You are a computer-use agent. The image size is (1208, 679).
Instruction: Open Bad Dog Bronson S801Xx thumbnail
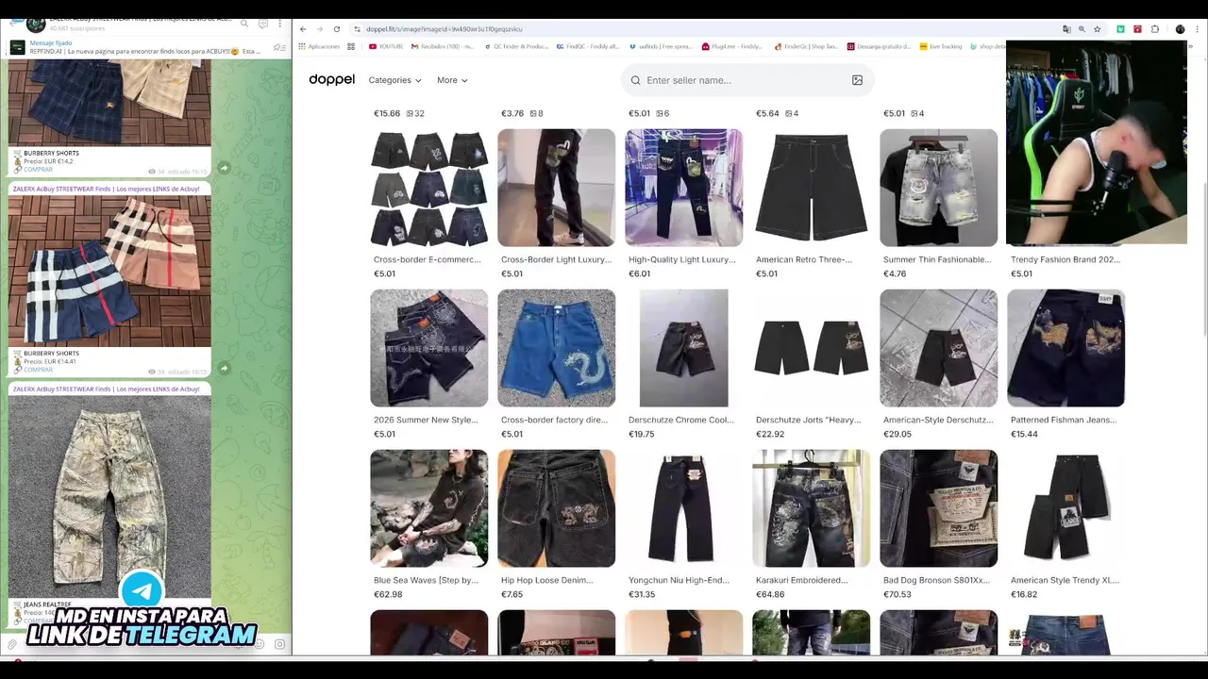tap(939, 508)
